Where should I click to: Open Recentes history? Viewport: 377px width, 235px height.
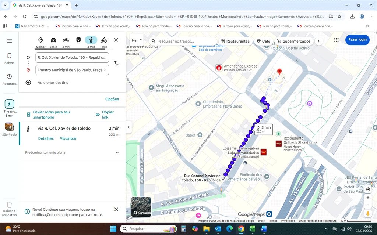[x=9, y=80]
